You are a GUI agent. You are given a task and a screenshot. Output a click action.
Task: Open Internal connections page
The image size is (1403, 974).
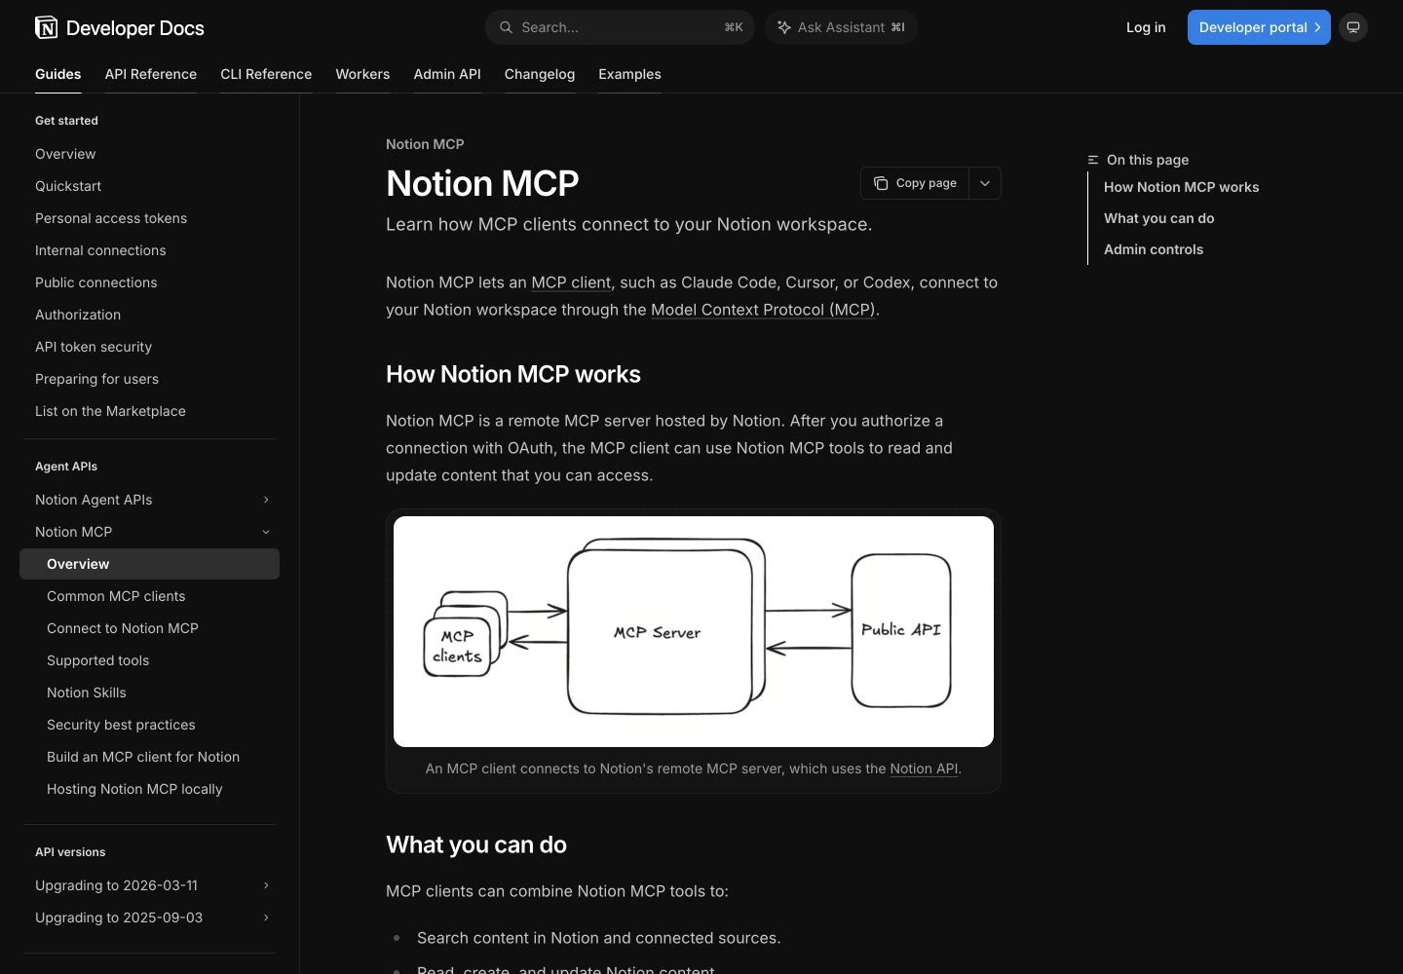(100, 250)
